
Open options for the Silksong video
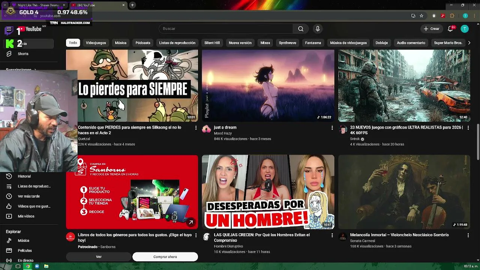click(196, 128)
